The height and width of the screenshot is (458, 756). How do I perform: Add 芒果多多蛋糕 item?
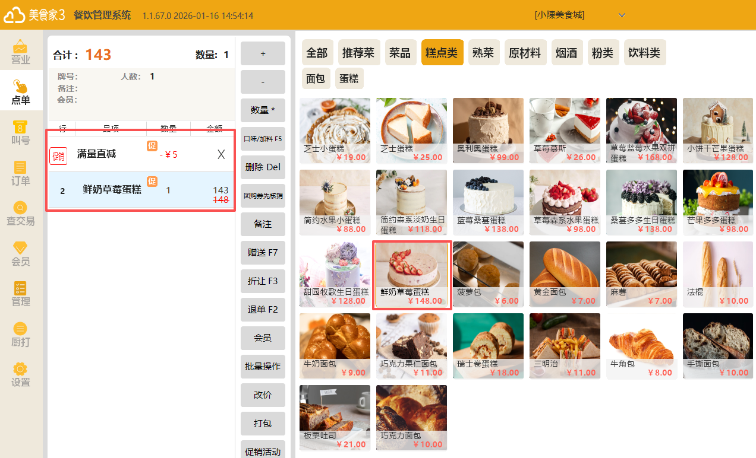[x=718, y=202]
